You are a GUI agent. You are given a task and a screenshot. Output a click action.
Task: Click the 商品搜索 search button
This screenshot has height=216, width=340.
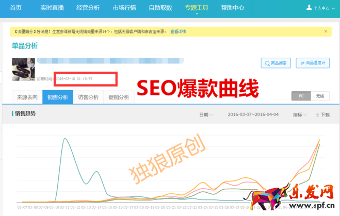[x=277, y=63]
